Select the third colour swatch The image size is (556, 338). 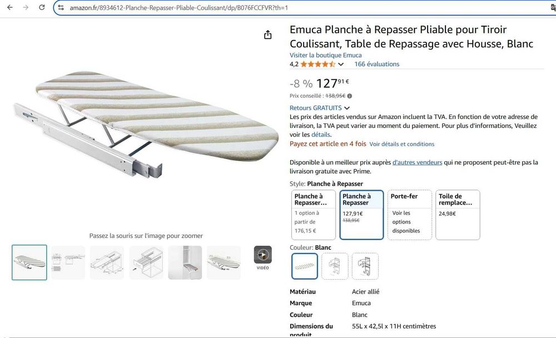pos(365,266)
